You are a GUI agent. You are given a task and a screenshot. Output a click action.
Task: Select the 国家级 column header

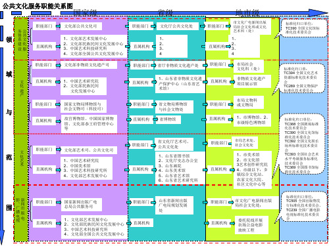point(85,12)
